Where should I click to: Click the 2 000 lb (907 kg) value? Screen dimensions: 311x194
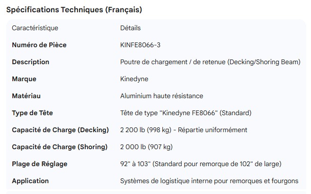[x=146, y=147]
